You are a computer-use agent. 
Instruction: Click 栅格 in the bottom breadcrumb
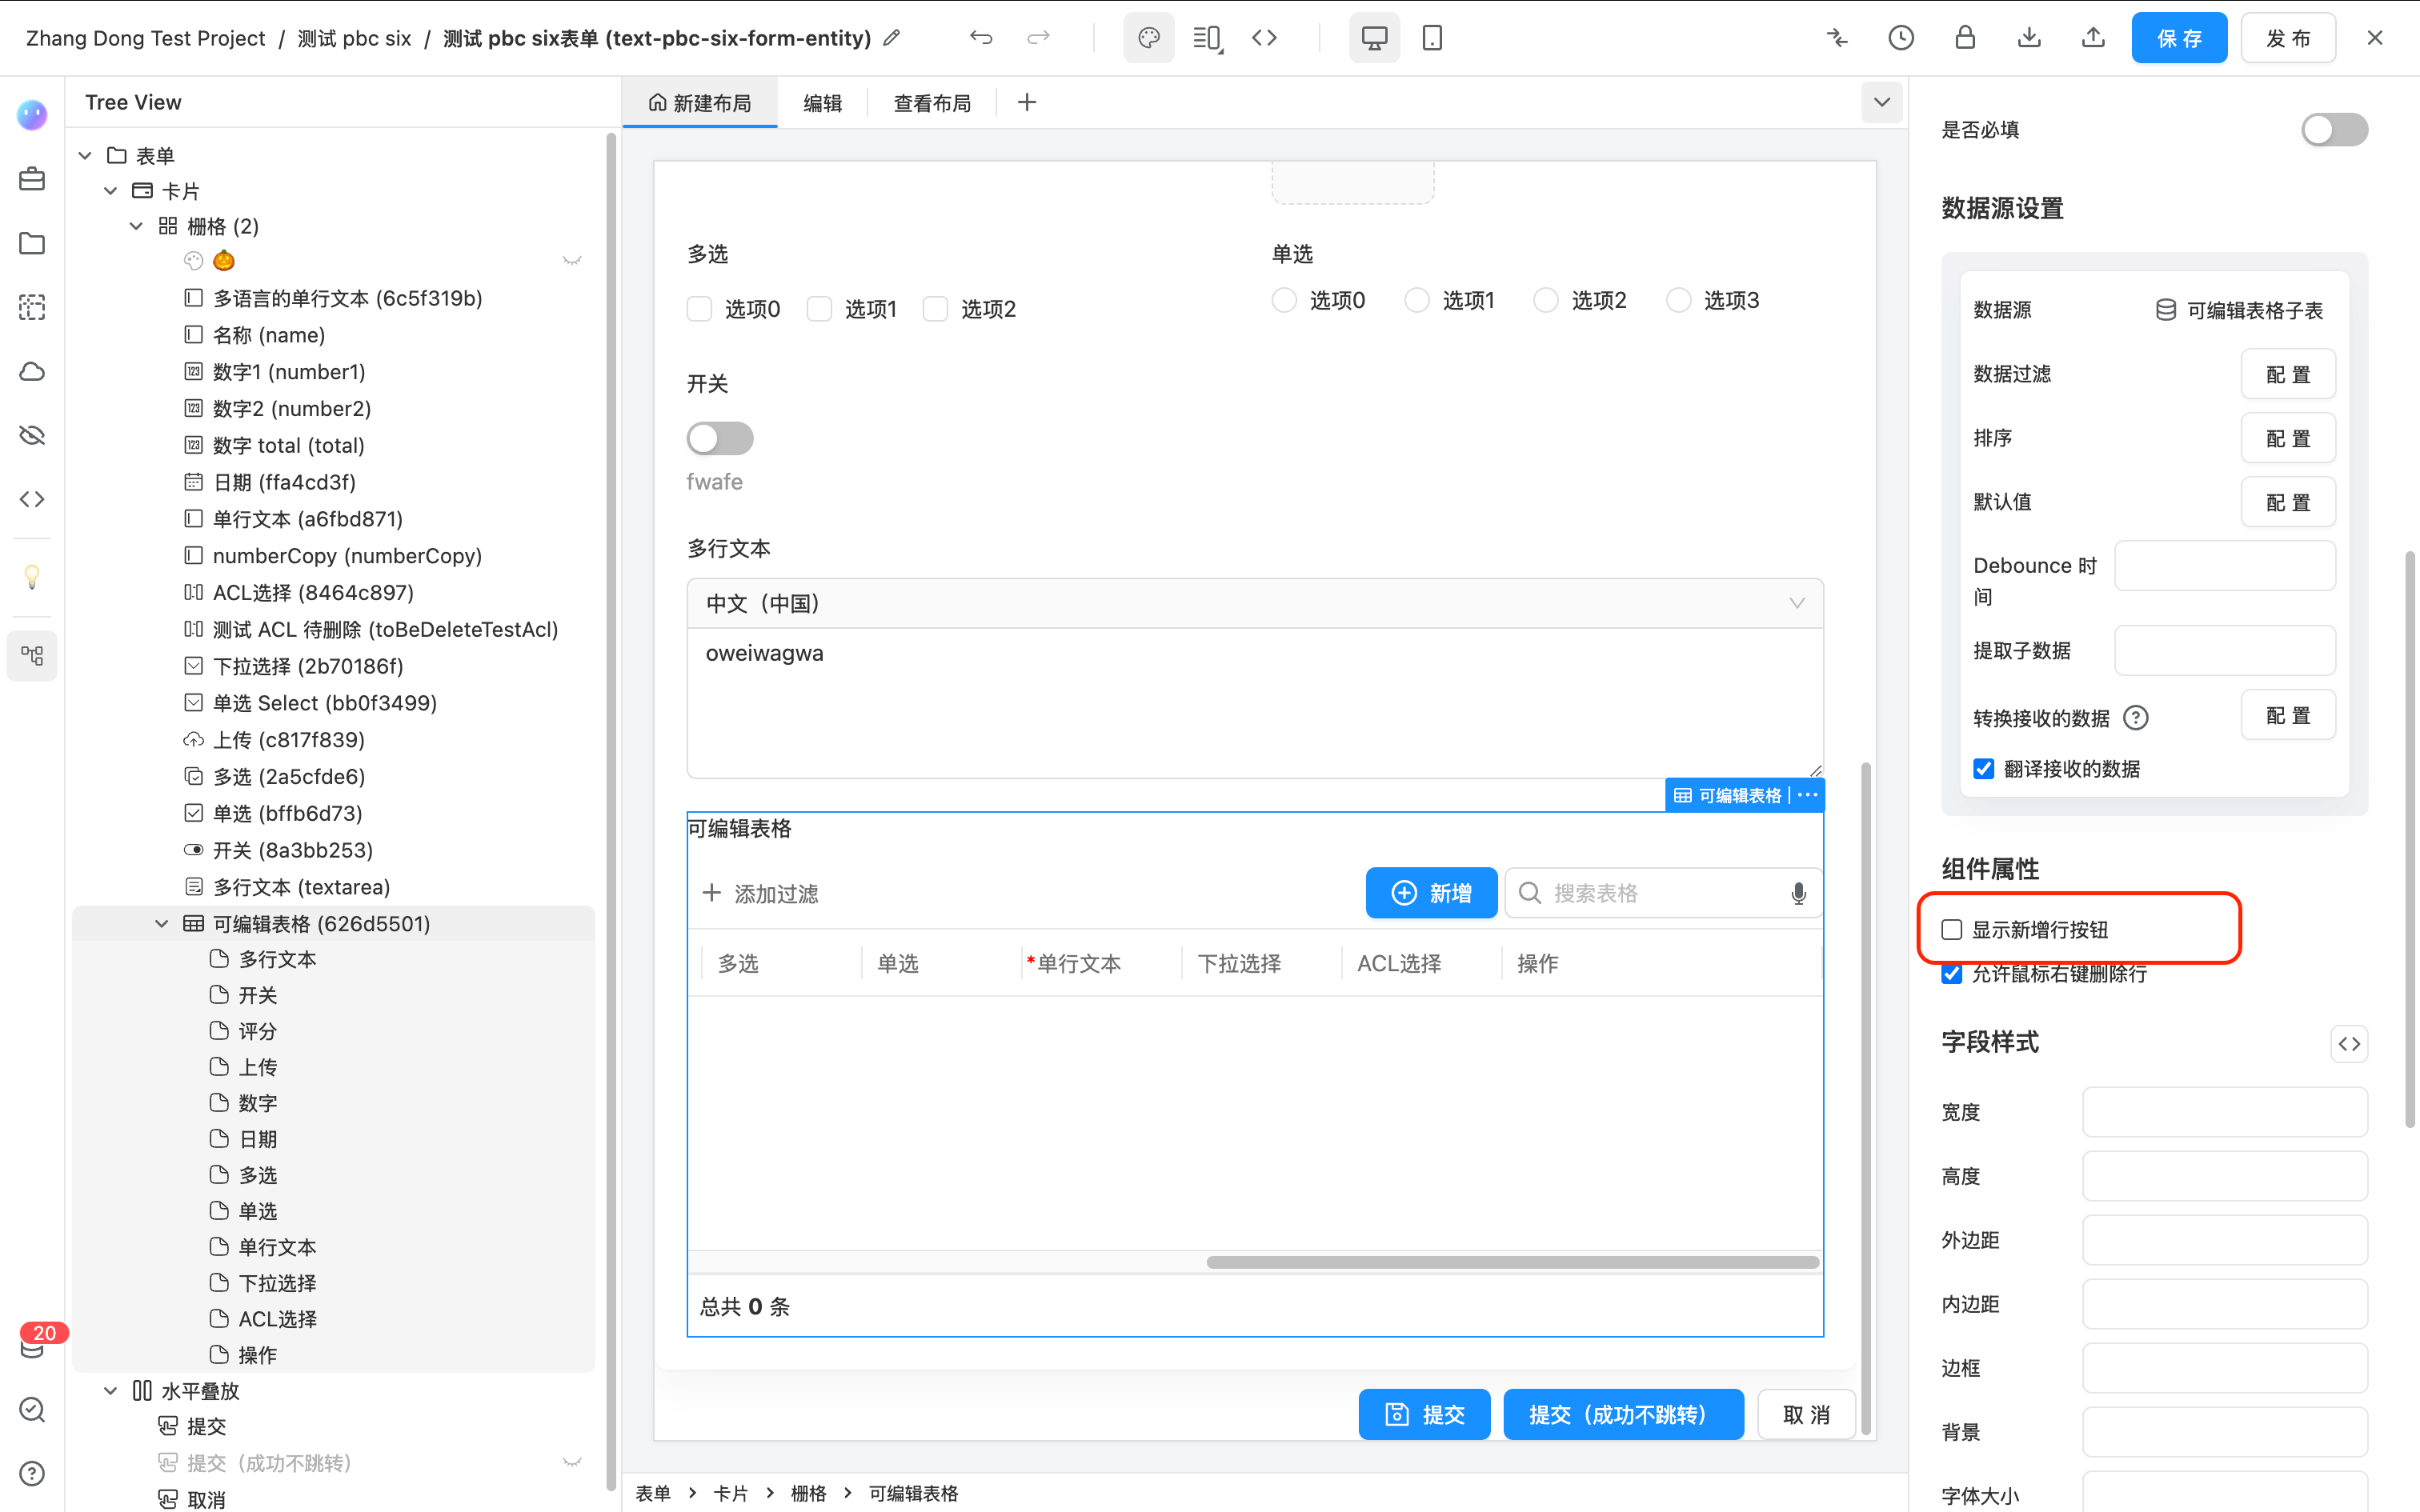(x=808, y=1493)
